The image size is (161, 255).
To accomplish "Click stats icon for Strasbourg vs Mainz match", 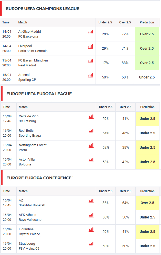I will point(91,244).
